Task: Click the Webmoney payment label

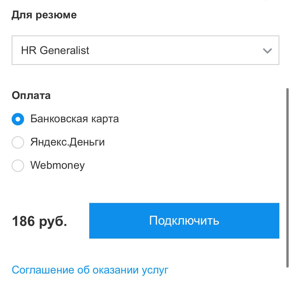Action: click(57, 165)
